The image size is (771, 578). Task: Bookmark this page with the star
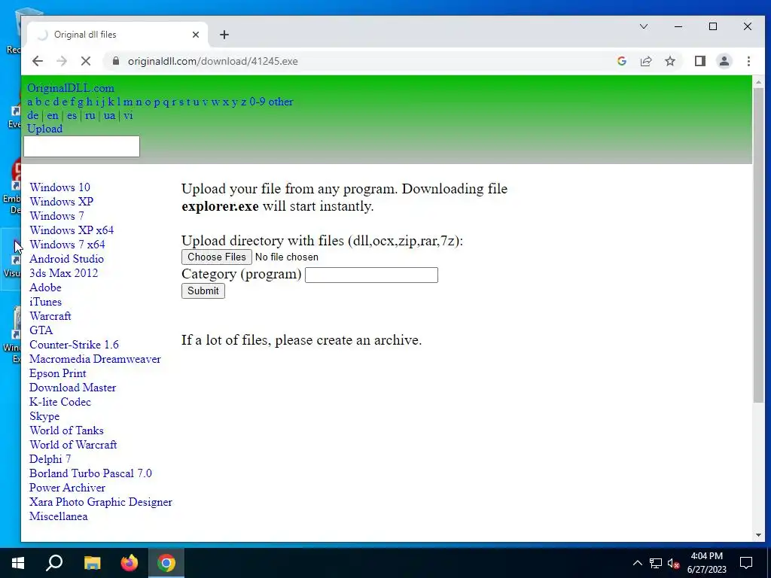(669, 61)
